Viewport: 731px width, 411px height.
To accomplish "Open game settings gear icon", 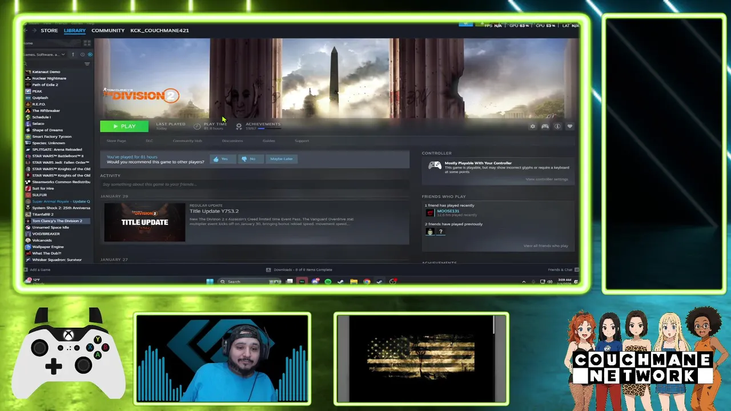I will pos(533,127).
